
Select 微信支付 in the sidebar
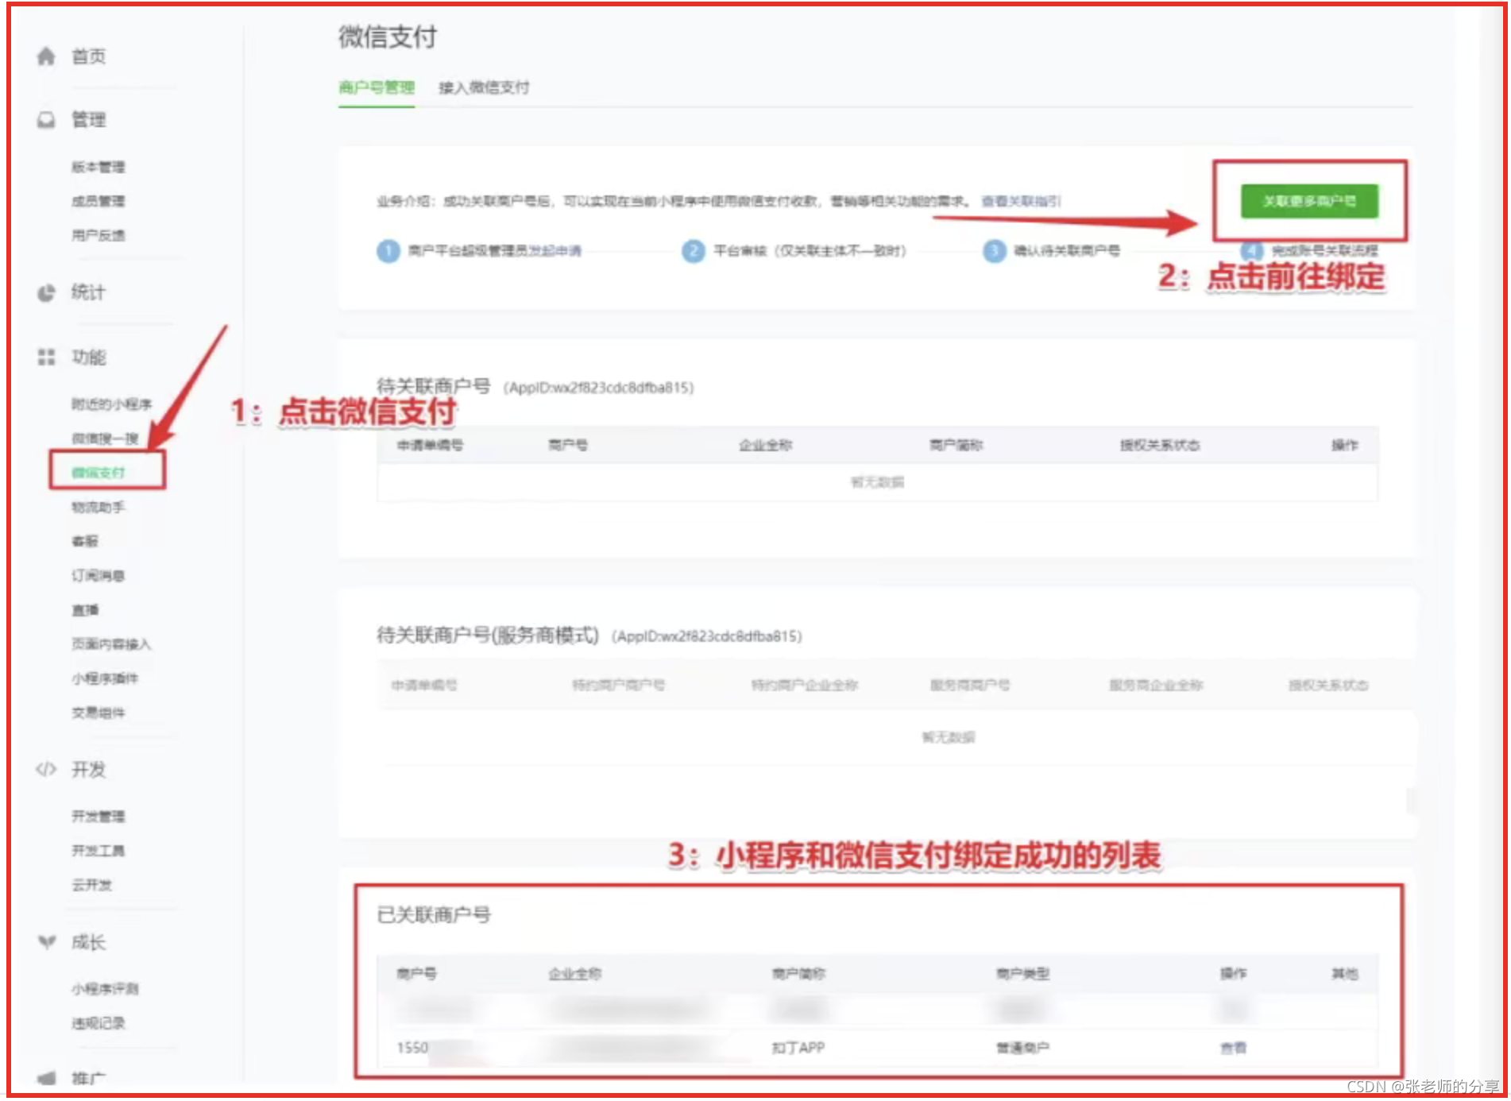coord(99,473)
